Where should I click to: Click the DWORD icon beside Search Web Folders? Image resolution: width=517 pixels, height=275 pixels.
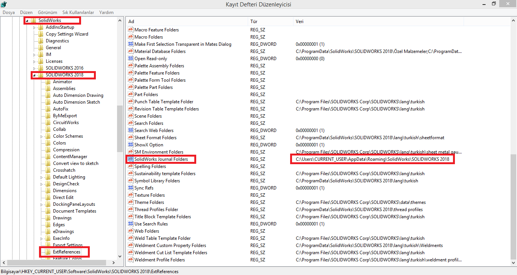pyautogui.click(x=131, y=131)
